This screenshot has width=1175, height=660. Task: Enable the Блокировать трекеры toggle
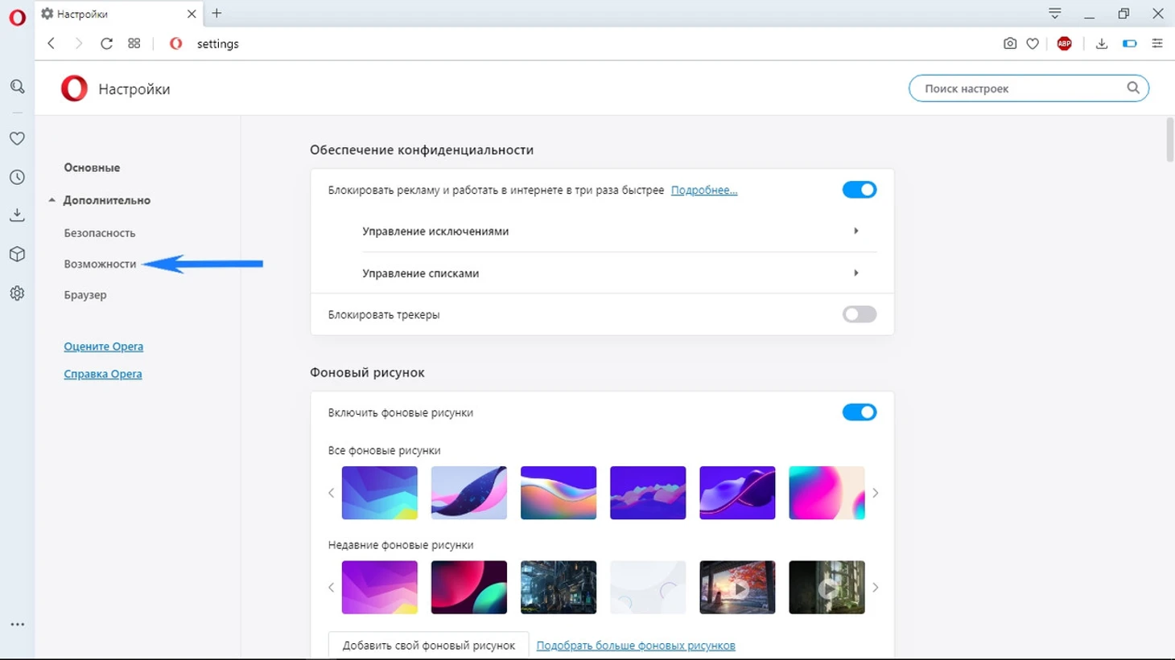(859, 314)
